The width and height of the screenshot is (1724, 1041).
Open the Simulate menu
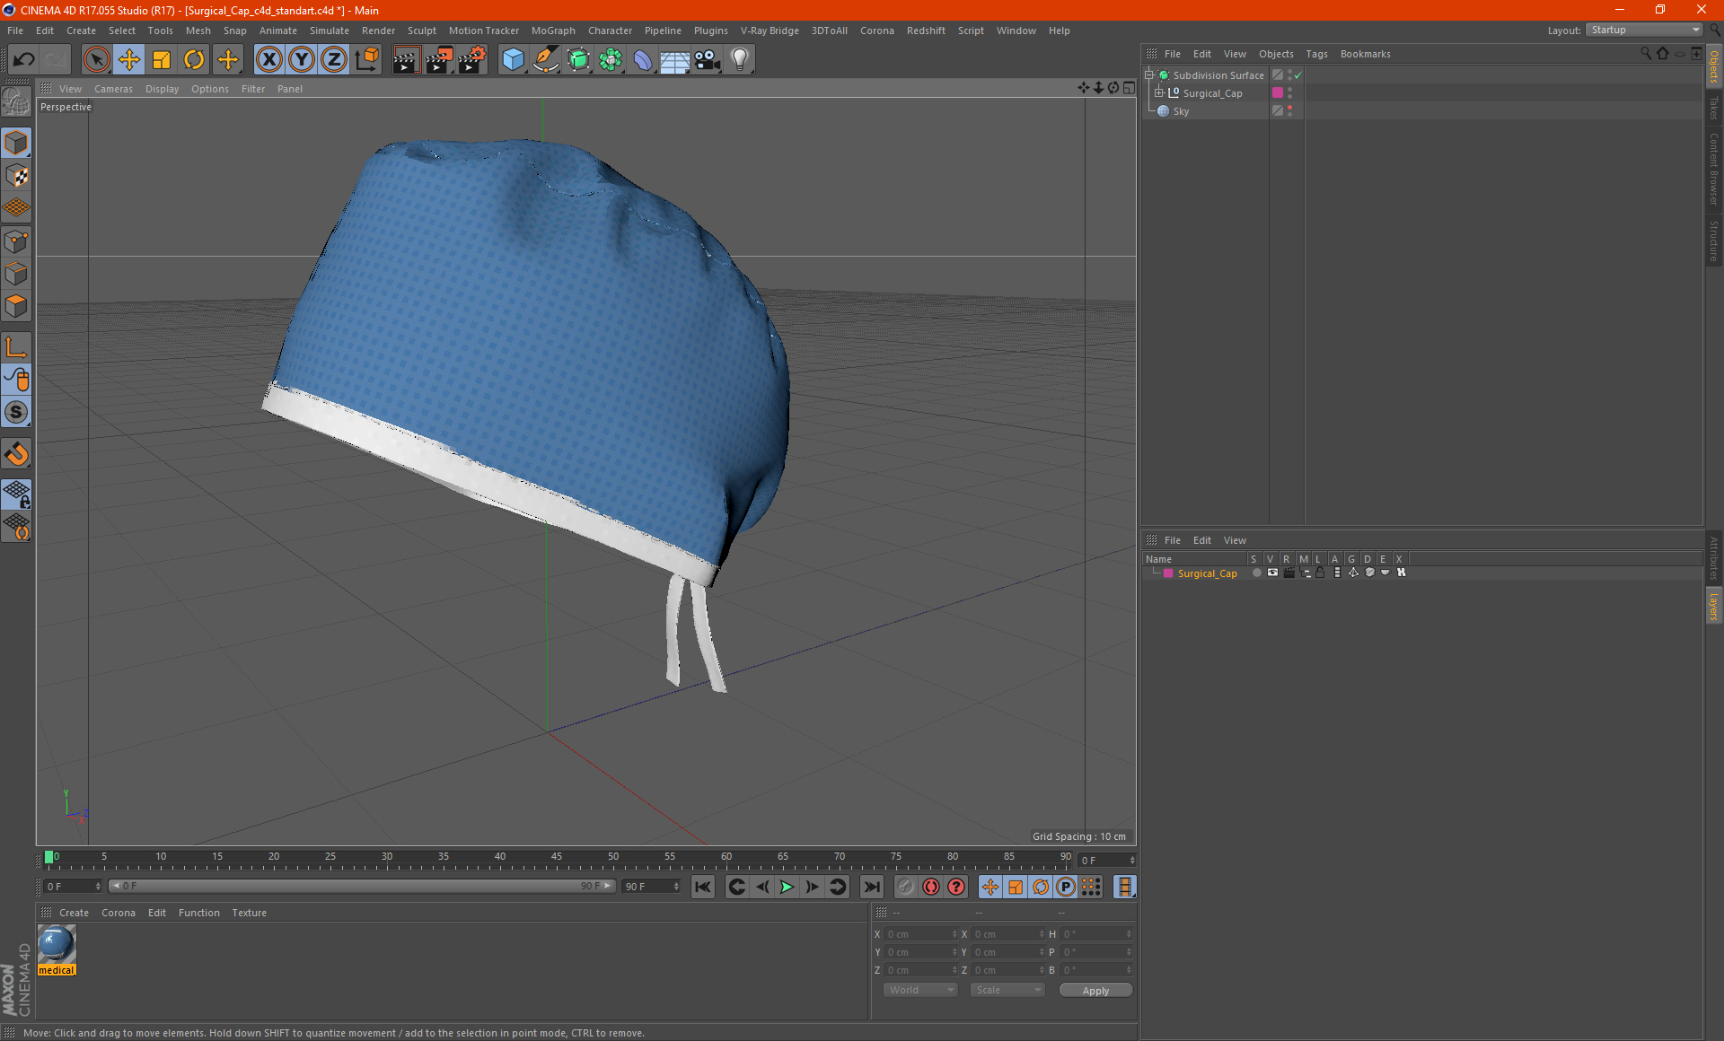[x=329, y=31]
